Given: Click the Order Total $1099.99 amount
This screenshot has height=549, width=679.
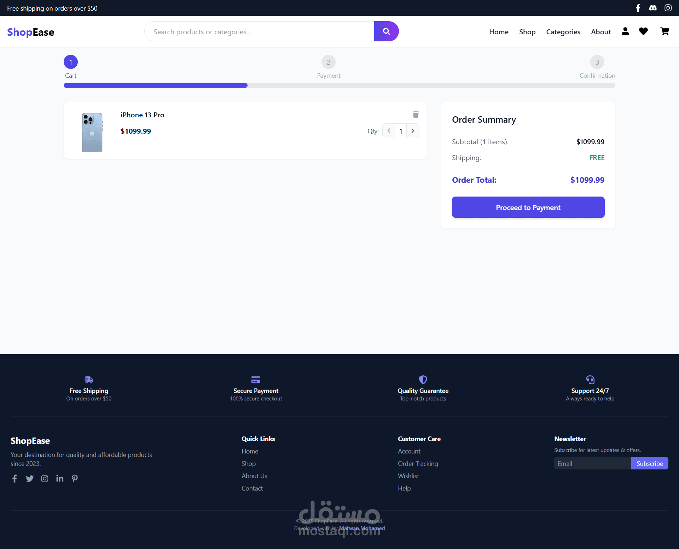Looking at the screenshot, I should coord(587,180).
